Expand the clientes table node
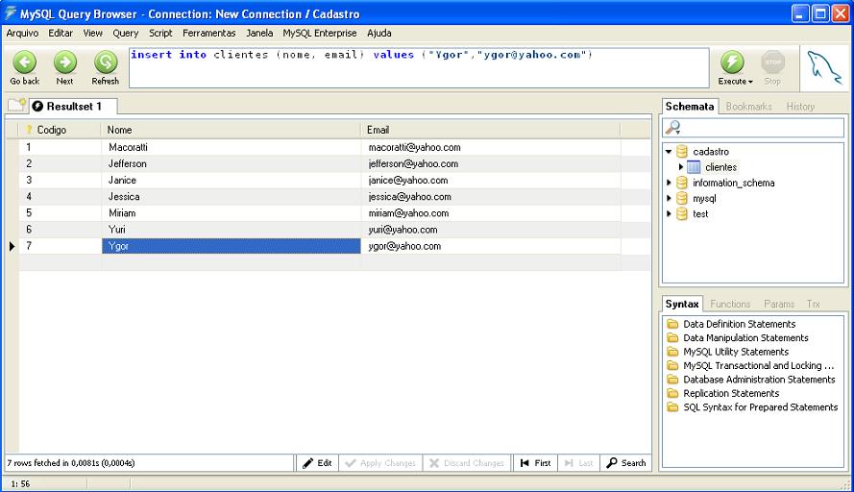Viewport: 854px width, 492px height. click(x=681, y=167)
